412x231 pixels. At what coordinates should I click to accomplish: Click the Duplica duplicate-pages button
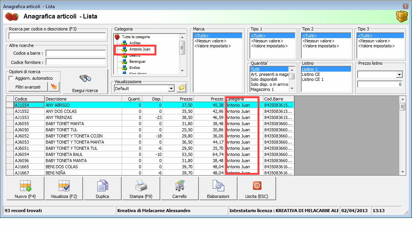tap(102, 189)
